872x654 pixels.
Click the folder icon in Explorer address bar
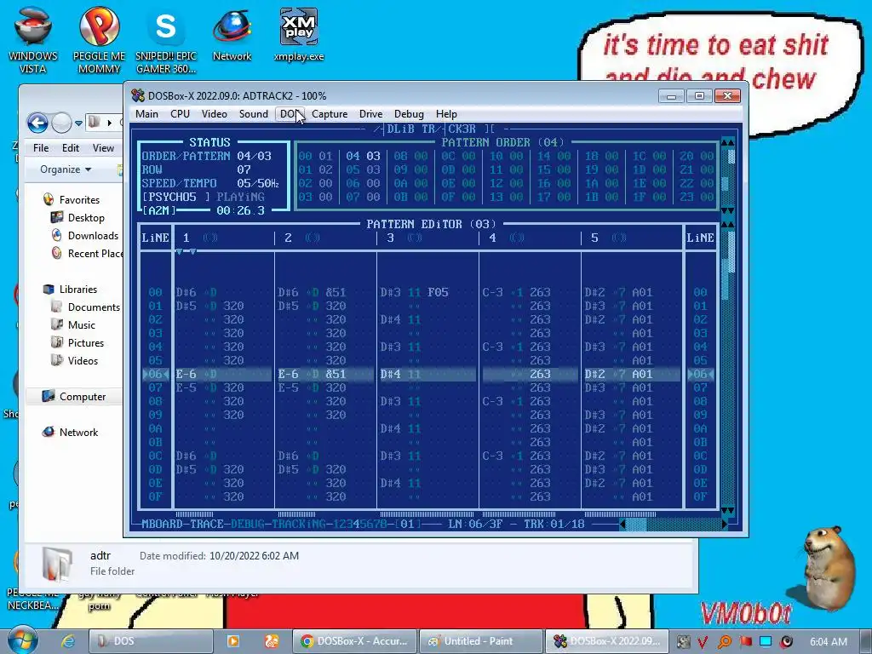(x=95, y=122)
